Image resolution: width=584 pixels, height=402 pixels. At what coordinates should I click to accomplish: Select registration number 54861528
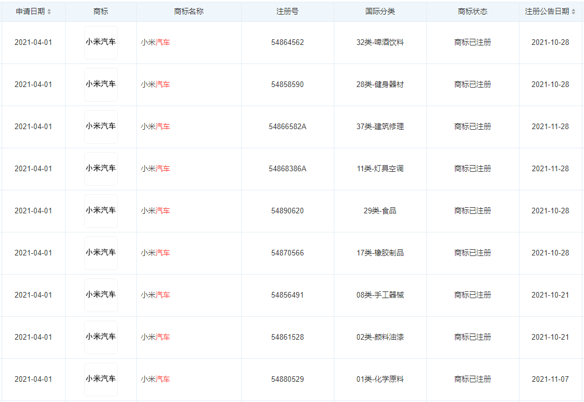point(288,337)
